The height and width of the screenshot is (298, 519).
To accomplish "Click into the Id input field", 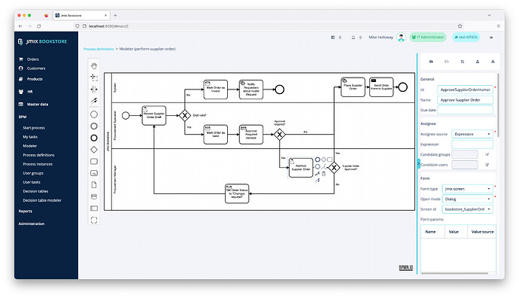I will point(465,90).
